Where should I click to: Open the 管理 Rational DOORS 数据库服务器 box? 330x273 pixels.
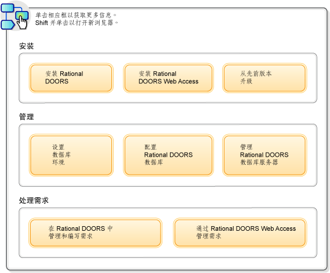coord(264,155)
